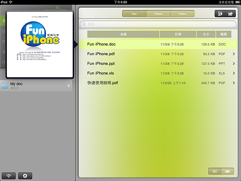
Task: Click the PPT type cell
Action: [222, 64]
